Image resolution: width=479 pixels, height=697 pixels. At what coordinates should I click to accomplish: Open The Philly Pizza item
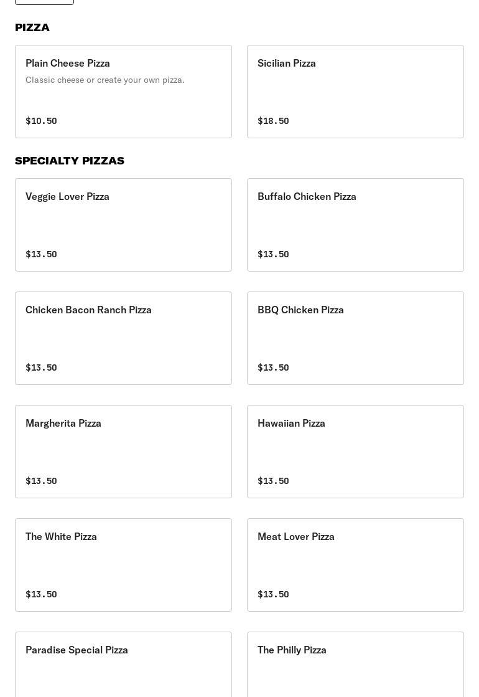point(355,664)
